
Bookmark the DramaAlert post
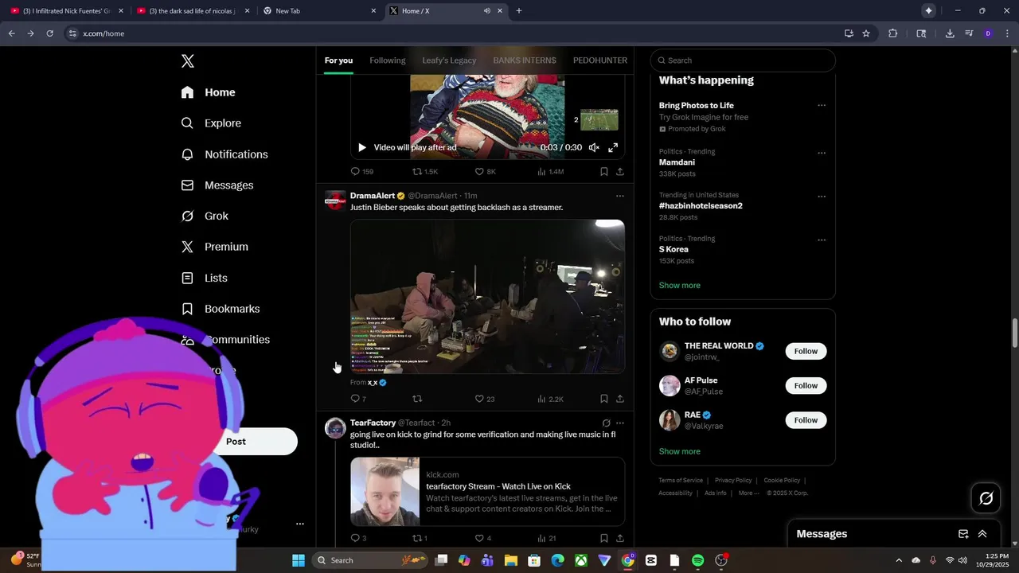(x=604, y=400)
